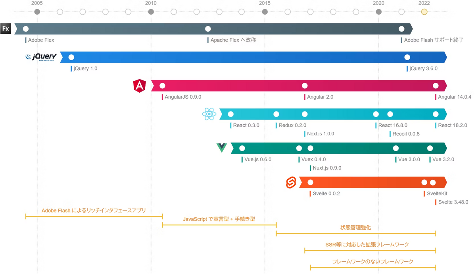Click the Adobe Flex release dot

pyautogui.click(x=26, y=29)
